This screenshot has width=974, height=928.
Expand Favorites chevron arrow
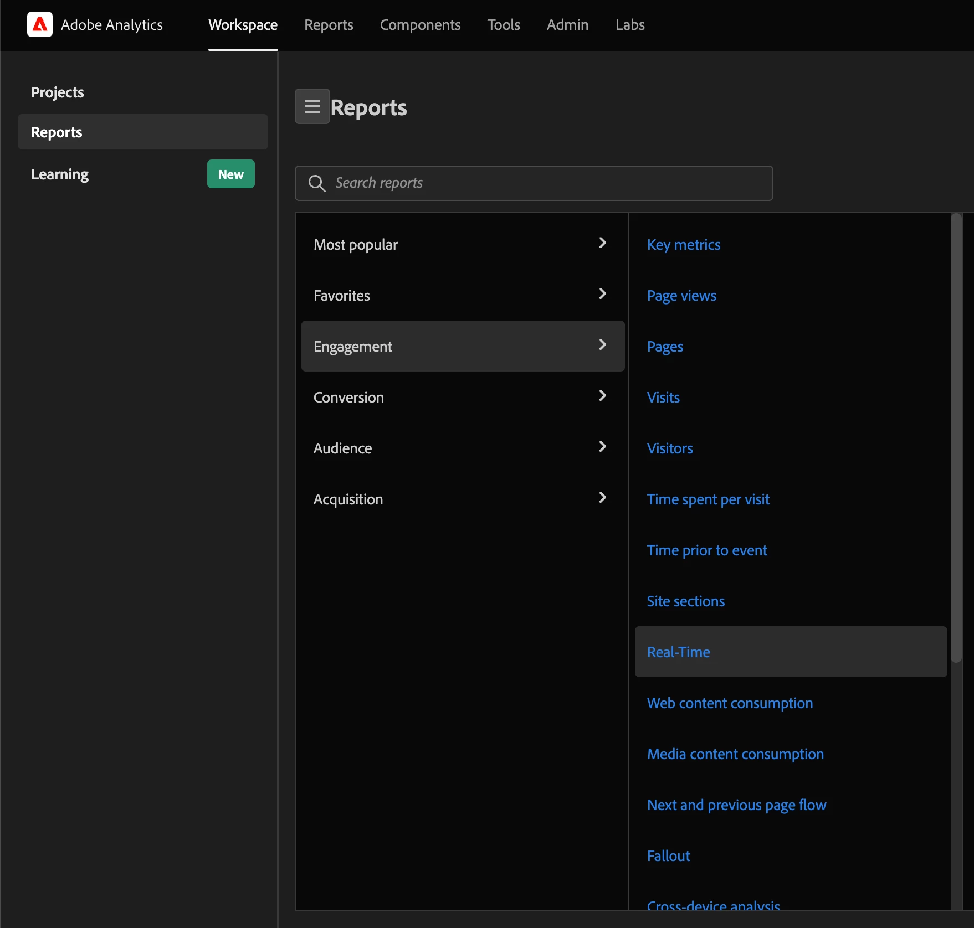point(603,294)
